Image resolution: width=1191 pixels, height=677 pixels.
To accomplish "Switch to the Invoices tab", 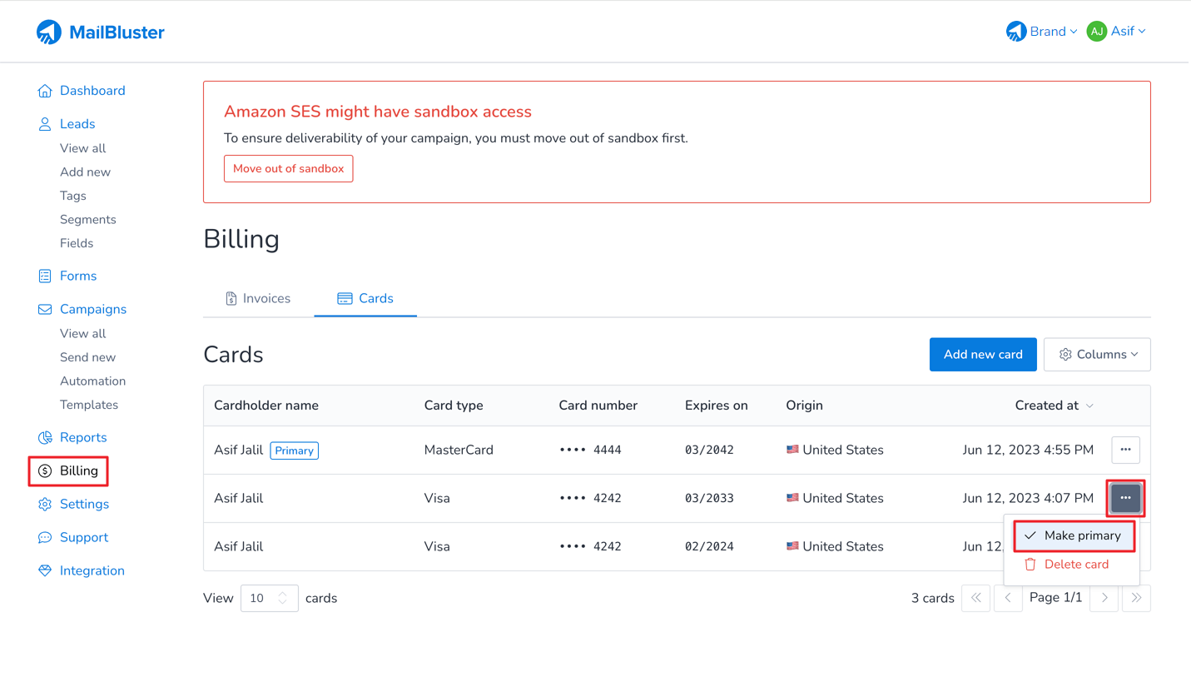I will click(258, 298).
